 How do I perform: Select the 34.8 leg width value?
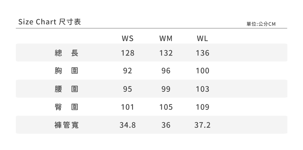[x=128, y=125]
